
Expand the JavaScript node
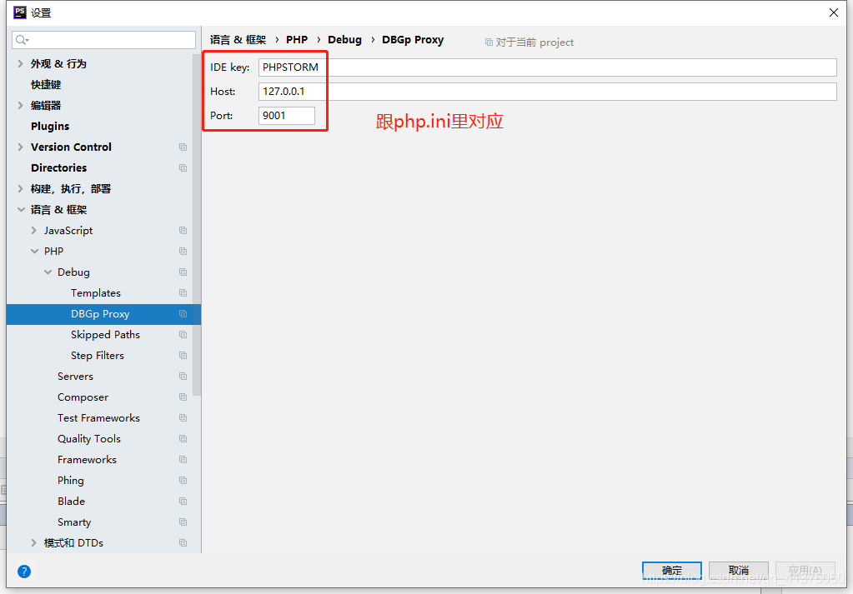tap(33, 231)
